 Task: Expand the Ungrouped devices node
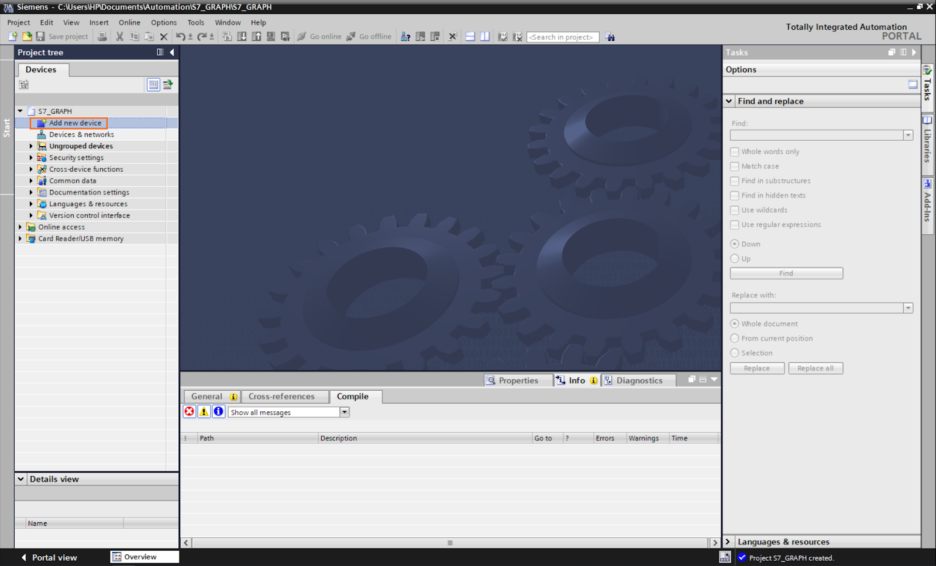click(x=31, y=146)
